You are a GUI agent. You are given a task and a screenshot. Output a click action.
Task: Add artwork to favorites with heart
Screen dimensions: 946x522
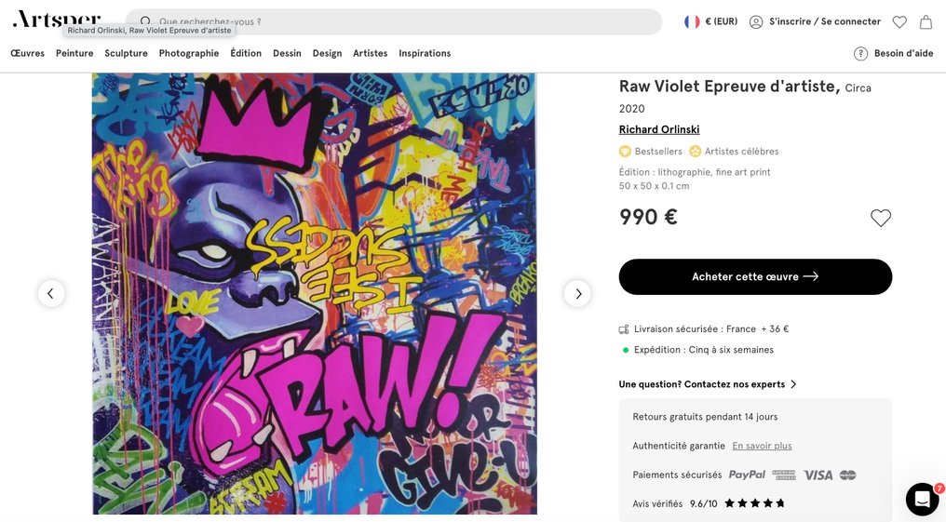tap(881, 218)
